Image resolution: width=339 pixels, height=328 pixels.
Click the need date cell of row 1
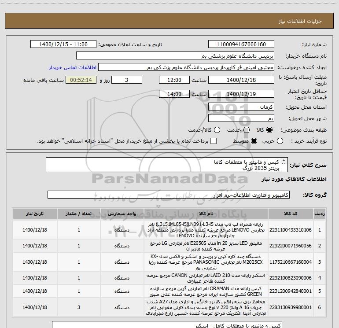pyautogui.click(x=35, y=230)
